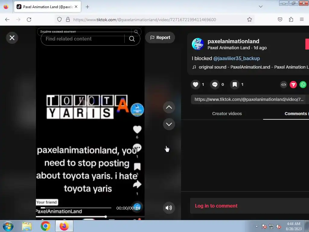Save to Pocket icon
309x232 pixels.
[x=280, y=19]
